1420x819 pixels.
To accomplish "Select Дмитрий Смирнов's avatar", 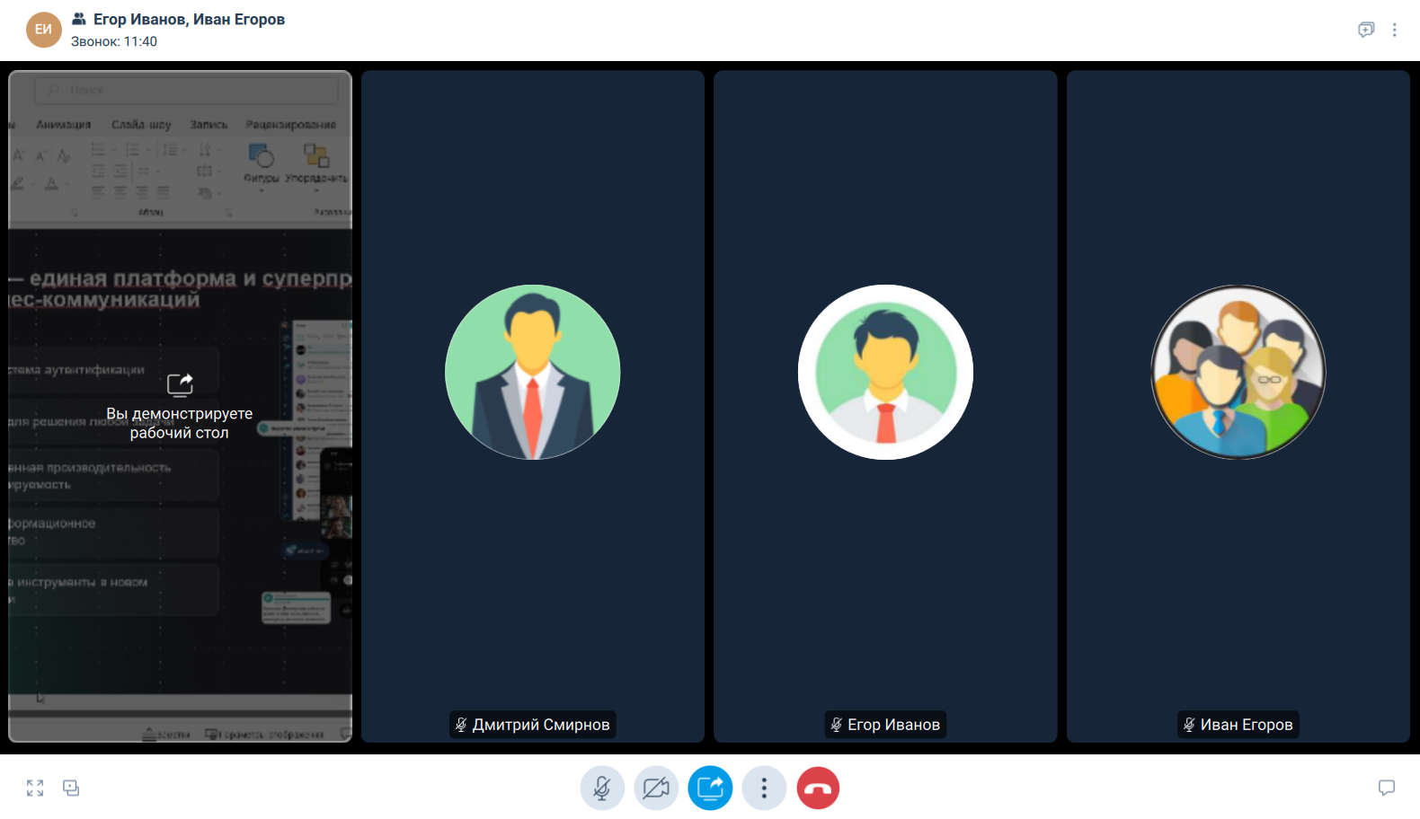I will pos(533,372).
